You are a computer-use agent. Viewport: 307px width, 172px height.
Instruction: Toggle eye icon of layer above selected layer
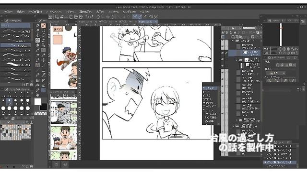[223, 46]
